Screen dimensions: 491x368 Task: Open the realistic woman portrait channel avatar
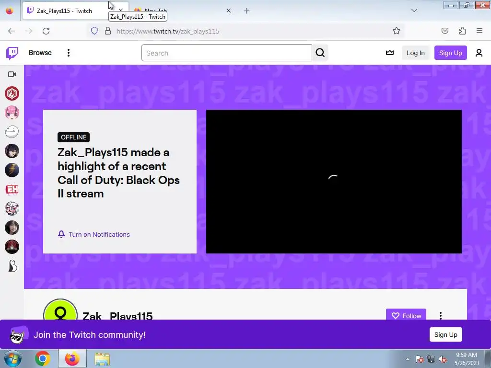[x=12, y=228]
